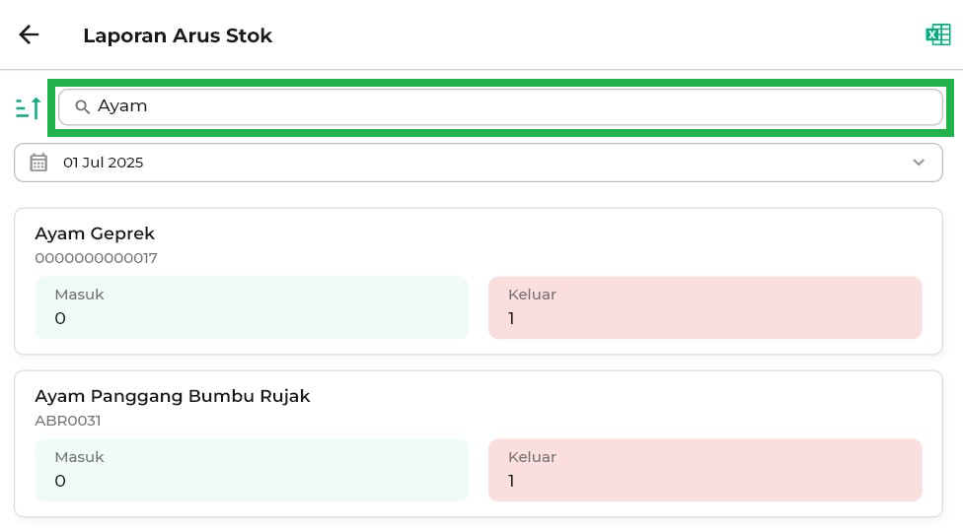Go back using the arrow icon
963x529 pixels.
(x=29, y=35)
